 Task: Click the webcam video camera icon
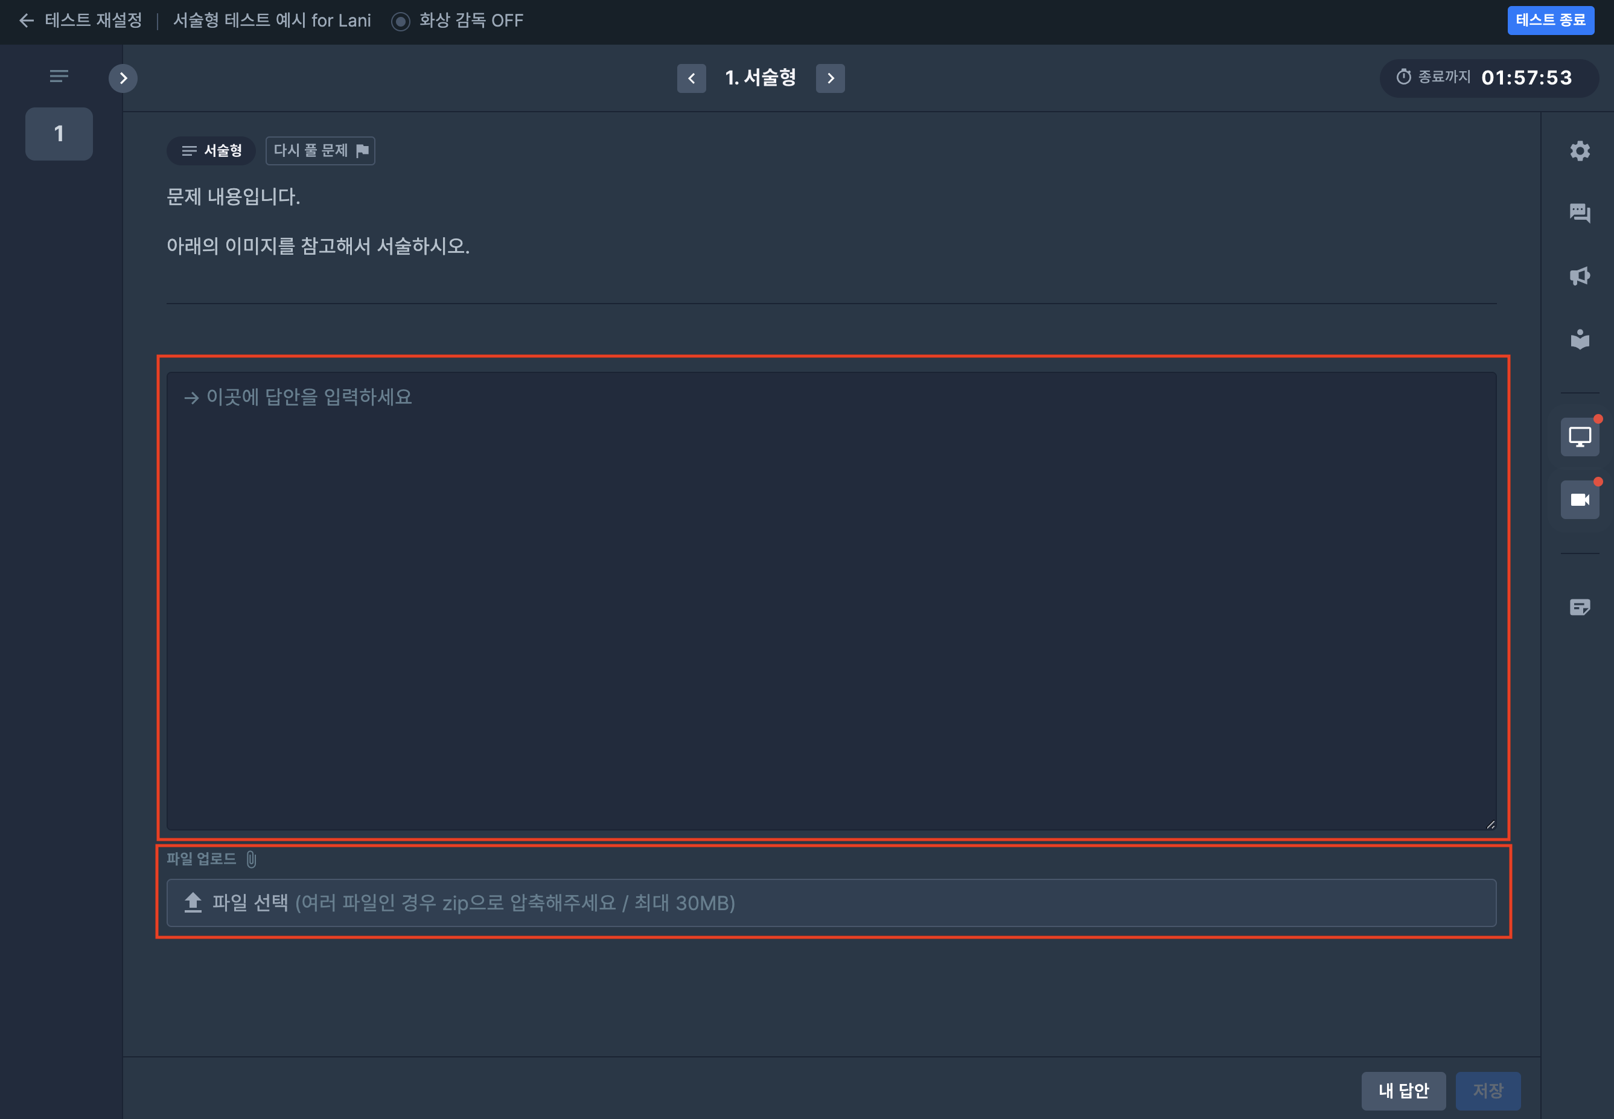(1579, 499)
